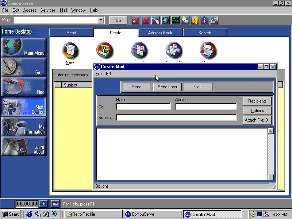Open the Mail Center sidebar icon
Viewport: 292px width, 219px height.
pos(24,107)
